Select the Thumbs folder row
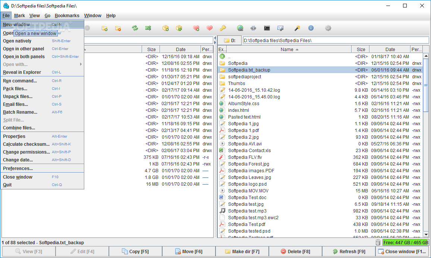Image resolution: width=431 pixels, height=258 pixels. 320,83
